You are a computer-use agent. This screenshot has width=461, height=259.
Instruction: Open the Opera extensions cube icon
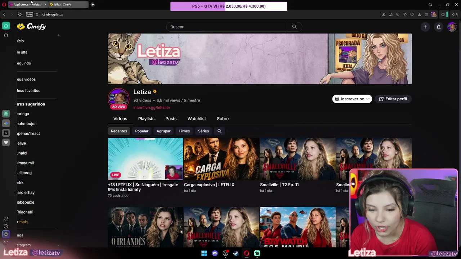[x=443, y=14]
